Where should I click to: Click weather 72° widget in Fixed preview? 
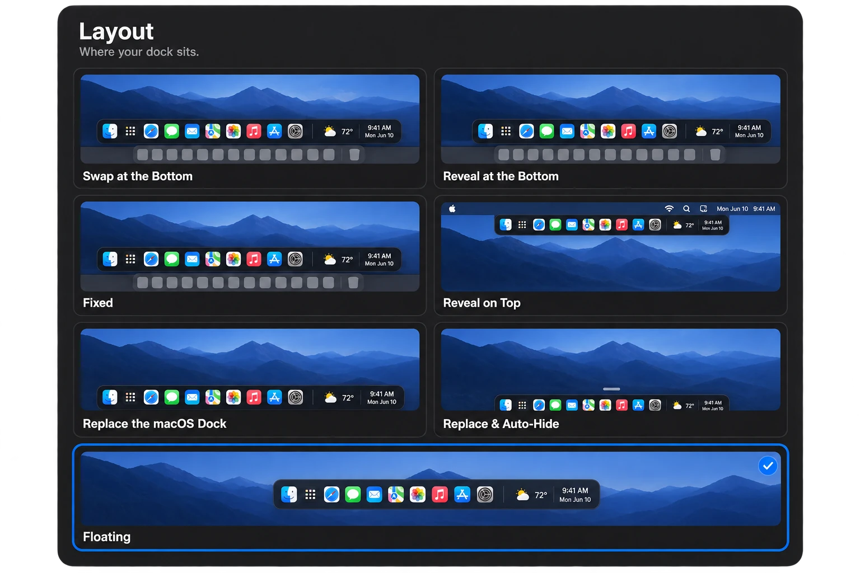339,260
